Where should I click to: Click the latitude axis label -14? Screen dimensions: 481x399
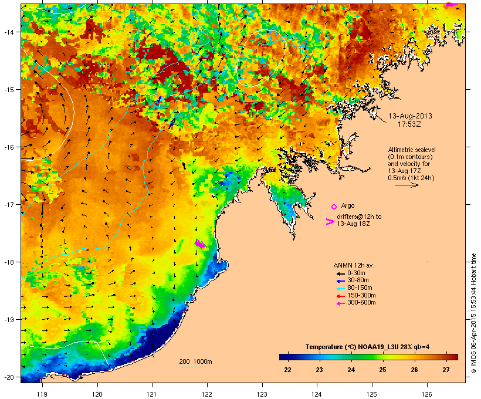[x=8, y=32]
